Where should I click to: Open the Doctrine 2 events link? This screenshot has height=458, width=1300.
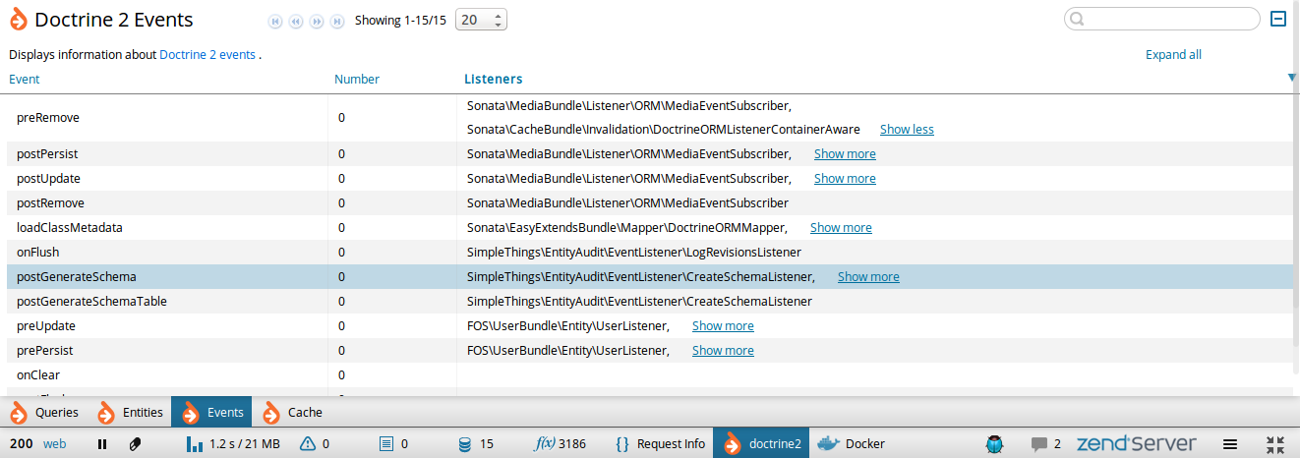[x=207, y=55]
